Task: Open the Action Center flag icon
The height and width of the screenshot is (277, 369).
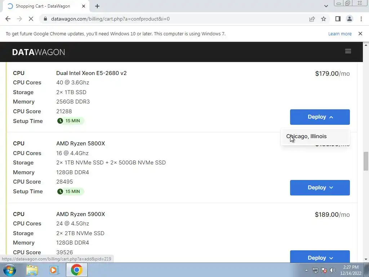Action: (324, 270)
